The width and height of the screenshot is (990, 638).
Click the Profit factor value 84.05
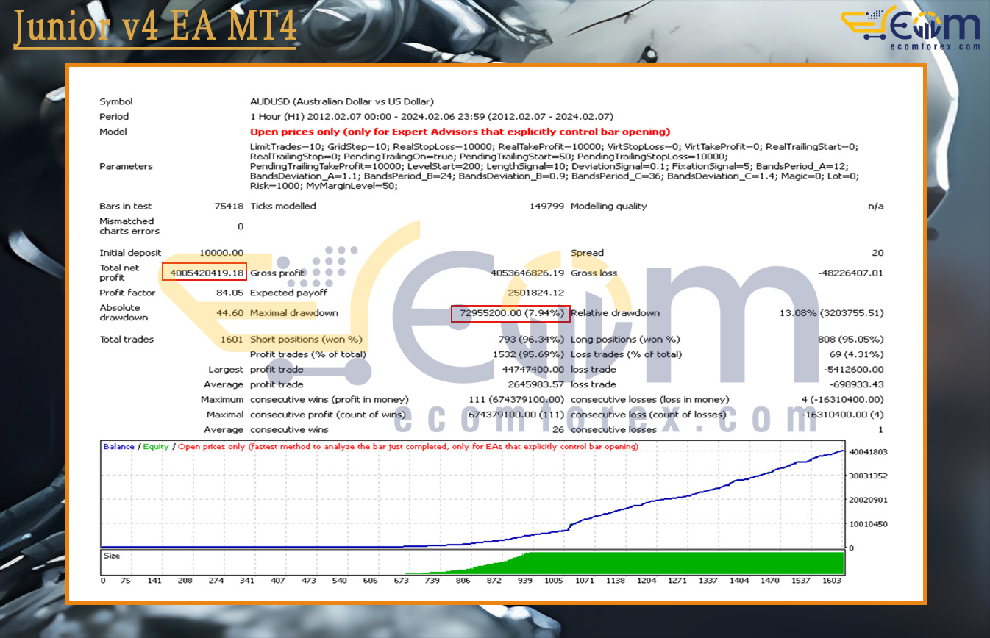pyautogui.click(x=230, y=293)
